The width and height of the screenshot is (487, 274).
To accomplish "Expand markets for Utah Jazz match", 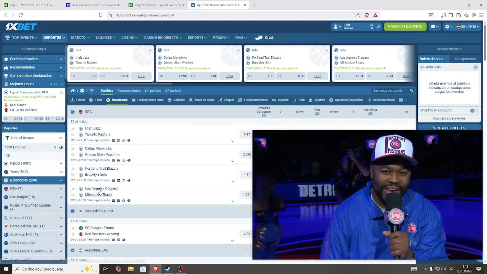I will (232, 141).
